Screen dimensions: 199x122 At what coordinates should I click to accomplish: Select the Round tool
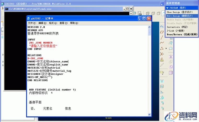162,103
